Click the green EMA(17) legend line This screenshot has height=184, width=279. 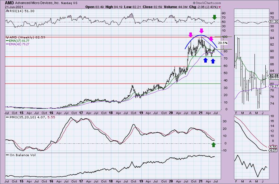7,41
